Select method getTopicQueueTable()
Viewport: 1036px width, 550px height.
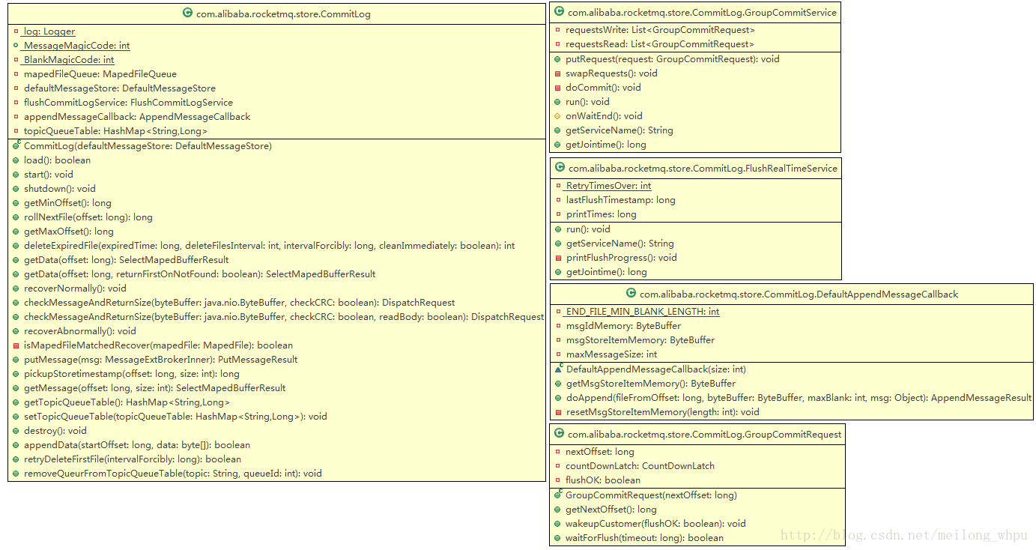[x=127, y=402]
